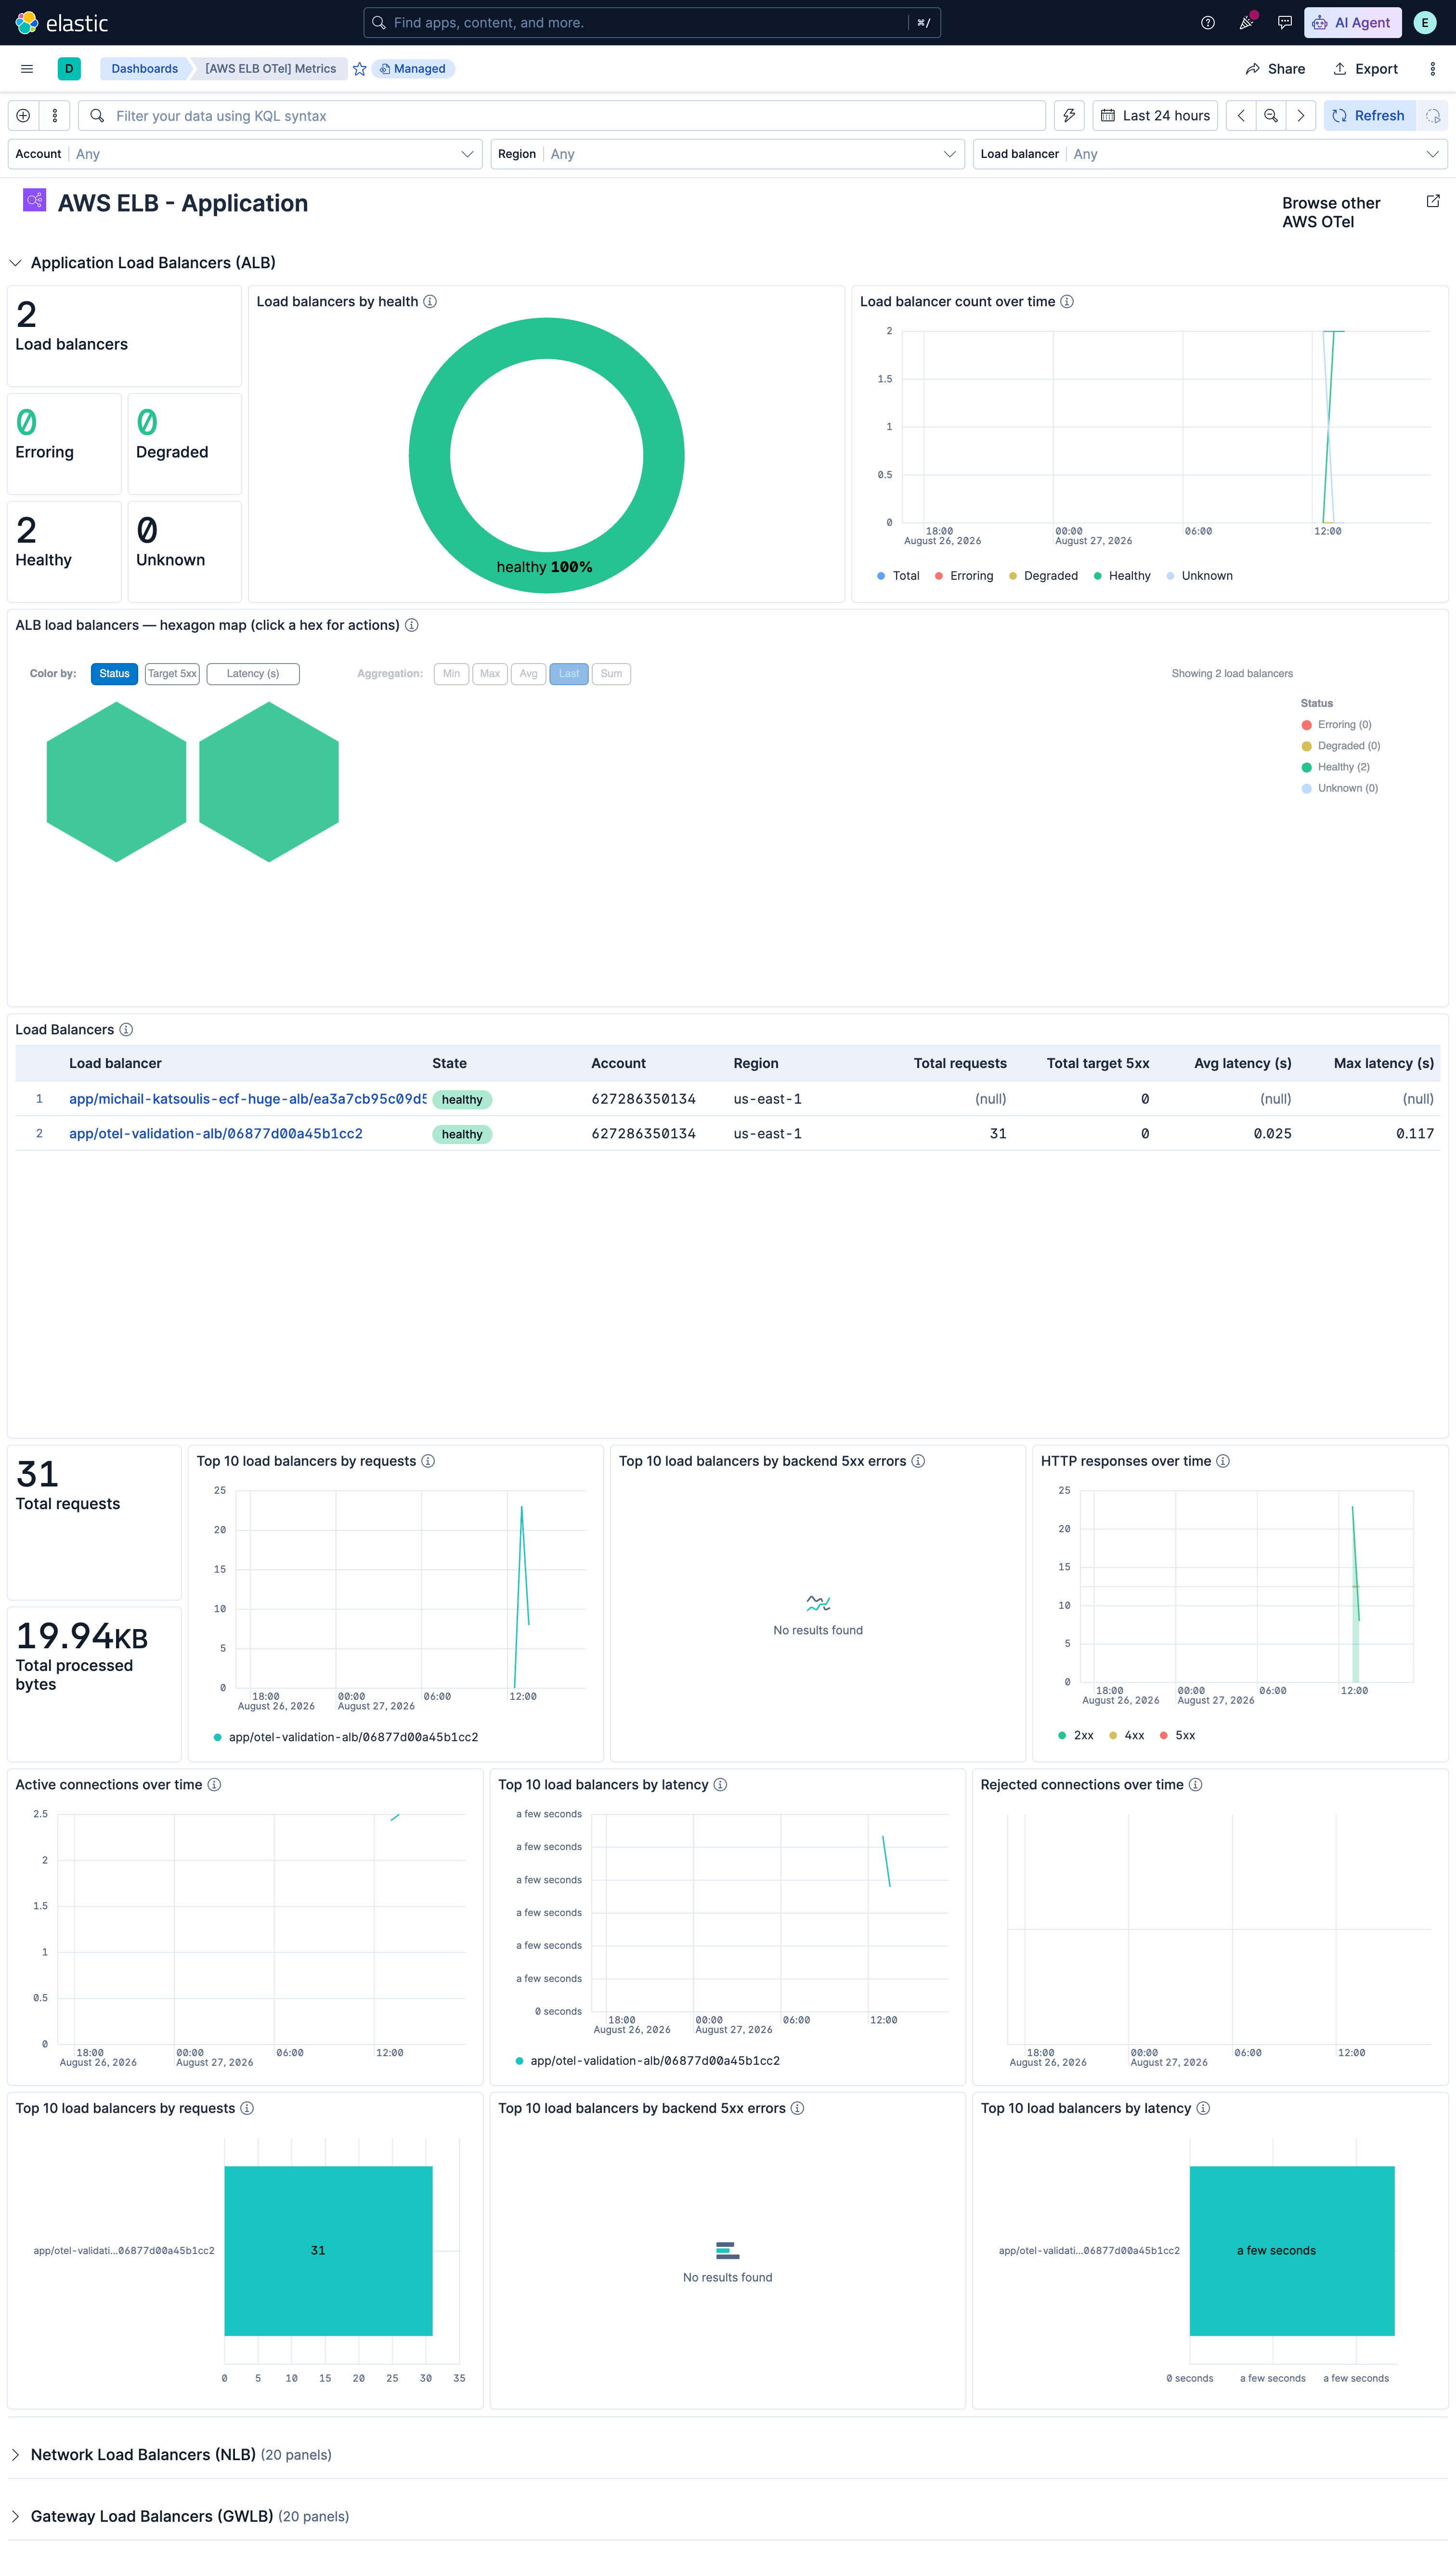Show info for Load balancers by health
The image size is (1456, 2555).
click(x=430, y=302)
